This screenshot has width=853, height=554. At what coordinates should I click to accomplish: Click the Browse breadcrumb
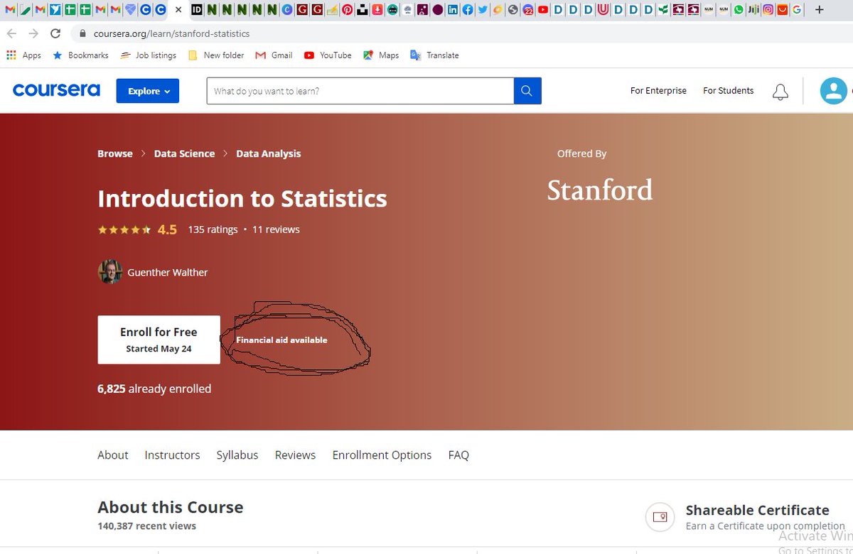click(115, 153)
